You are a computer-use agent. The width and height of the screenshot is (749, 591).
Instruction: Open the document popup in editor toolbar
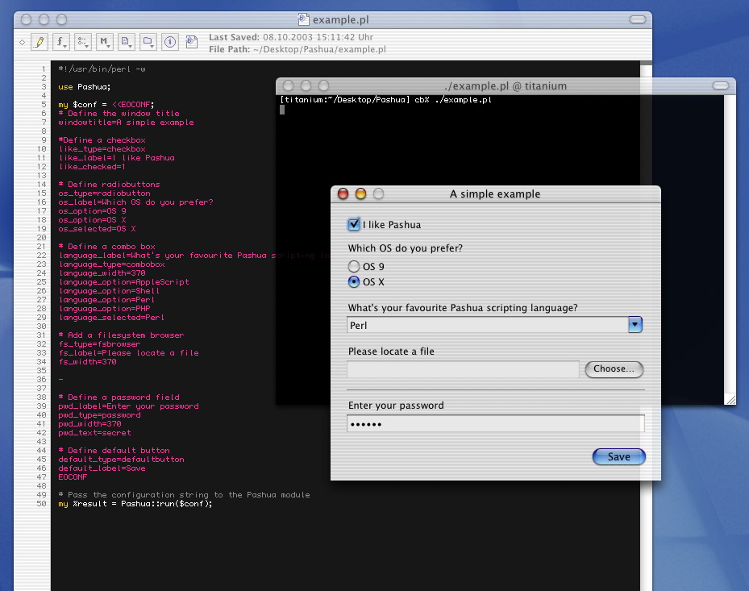coord(126,42)
